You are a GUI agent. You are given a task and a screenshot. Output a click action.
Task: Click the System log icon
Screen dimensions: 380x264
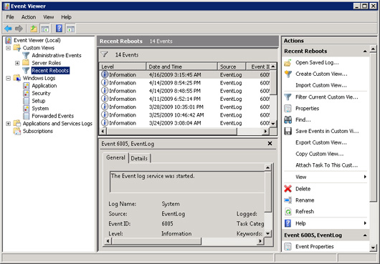click(x=27, y=108)
